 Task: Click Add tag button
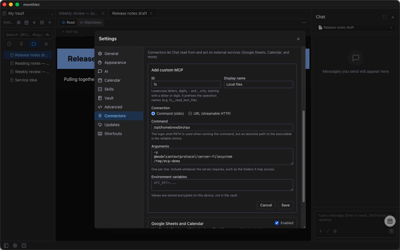(70, 32)
